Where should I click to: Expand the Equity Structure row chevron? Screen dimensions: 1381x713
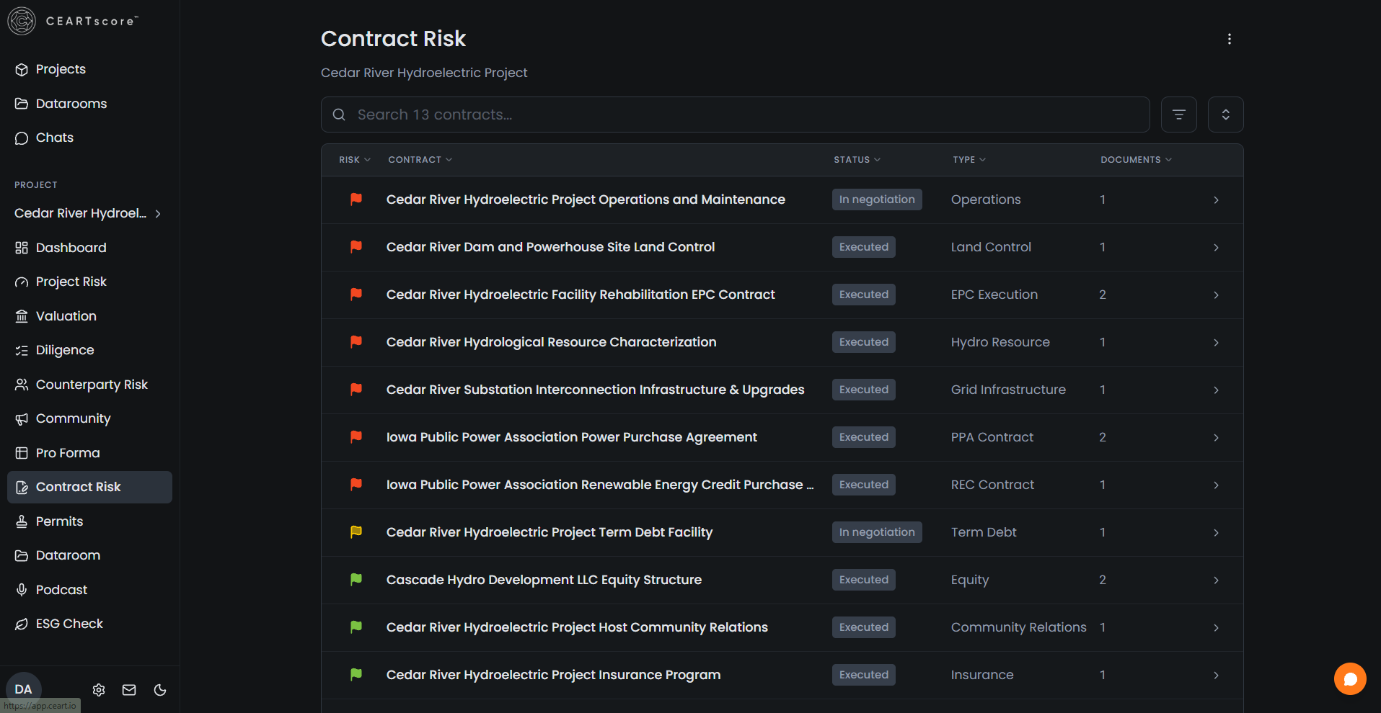(1216, 580)
